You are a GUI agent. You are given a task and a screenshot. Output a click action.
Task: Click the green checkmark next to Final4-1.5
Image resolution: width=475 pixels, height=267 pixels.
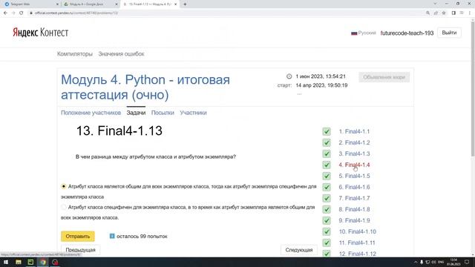[327, 176]
